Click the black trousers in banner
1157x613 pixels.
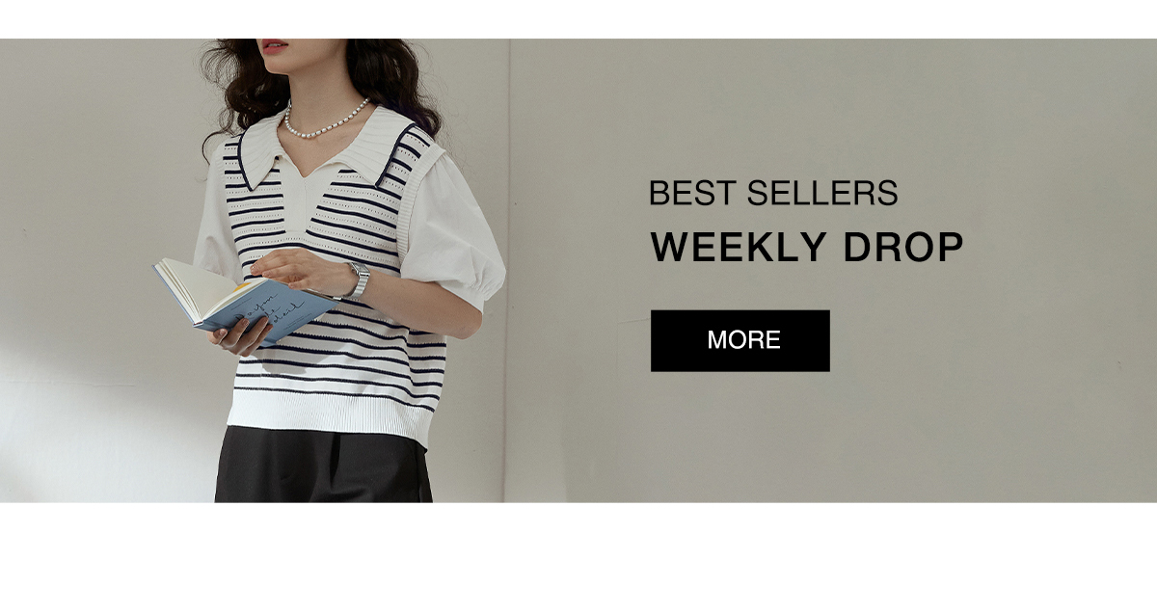pos(323,466)
